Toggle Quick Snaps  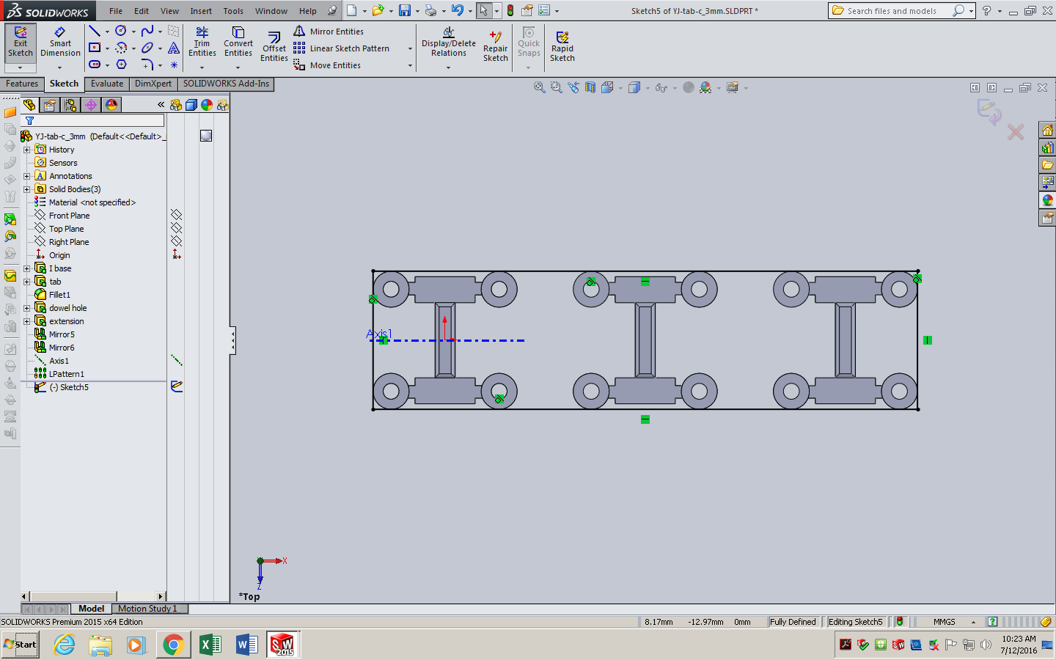pos(528,44)
